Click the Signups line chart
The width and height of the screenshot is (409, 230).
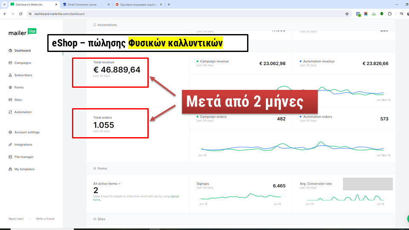240,196
